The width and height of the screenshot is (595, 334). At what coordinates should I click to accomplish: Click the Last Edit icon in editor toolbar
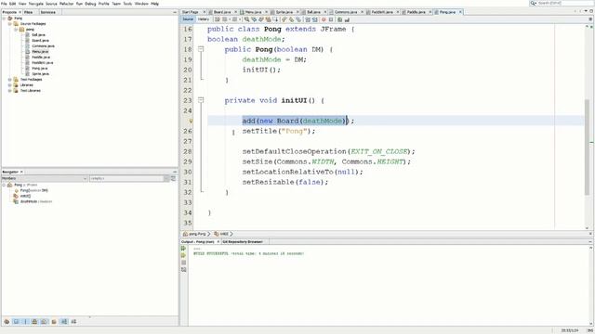click(217, 19)
